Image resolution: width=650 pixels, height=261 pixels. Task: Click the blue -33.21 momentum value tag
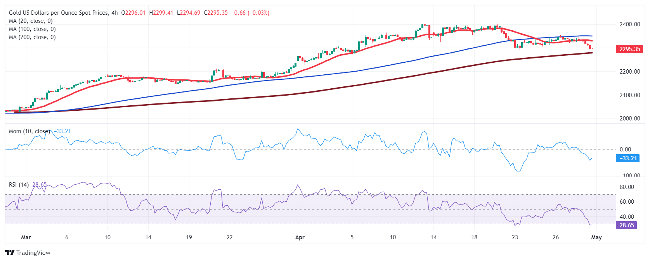(627, 158)
